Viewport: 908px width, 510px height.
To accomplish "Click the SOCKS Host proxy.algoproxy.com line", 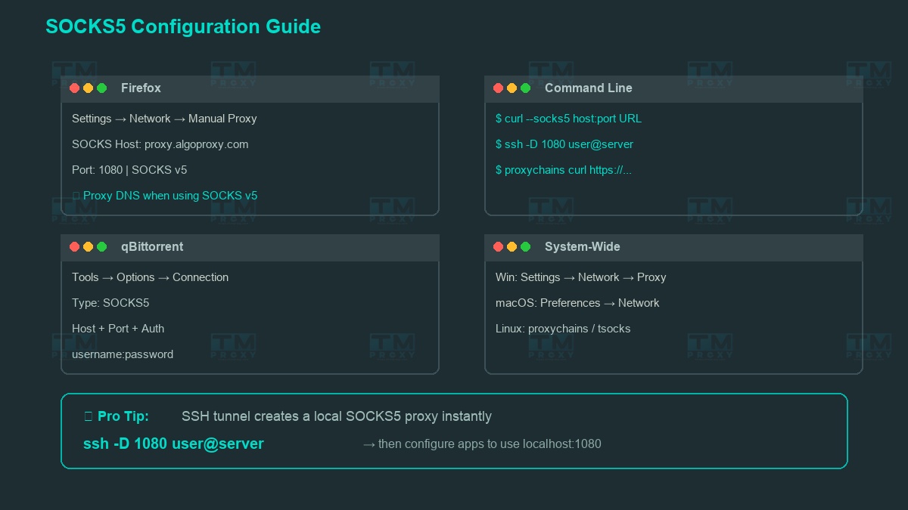I will (160, 144).
